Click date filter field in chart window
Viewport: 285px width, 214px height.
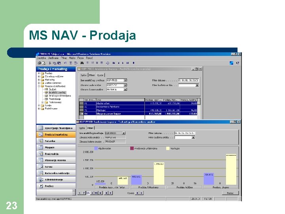(185, 133)
